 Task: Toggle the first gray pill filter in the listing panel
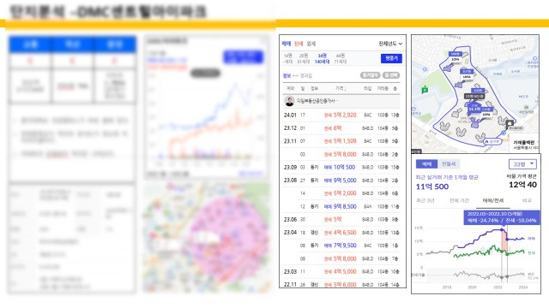coord(370,75)
